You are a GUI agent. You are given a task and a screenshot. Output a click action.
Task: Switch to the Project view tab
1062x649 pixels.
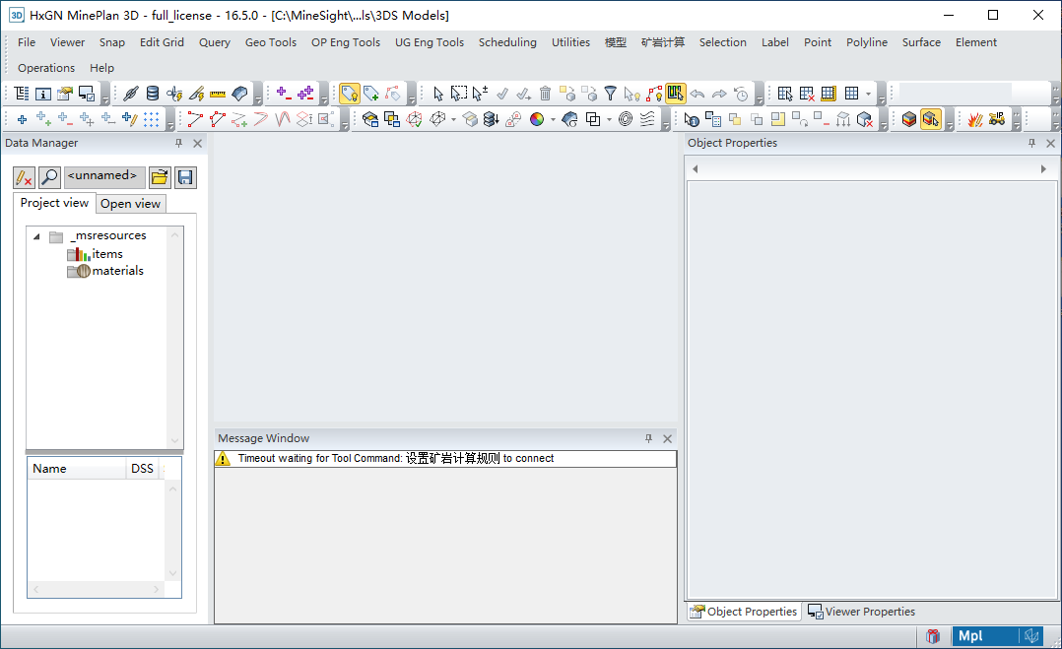(x=54, y=203)
